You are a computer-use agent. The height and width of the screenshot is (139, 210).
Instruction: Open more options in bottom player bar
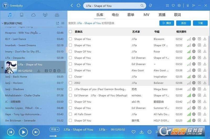point(149,132)
